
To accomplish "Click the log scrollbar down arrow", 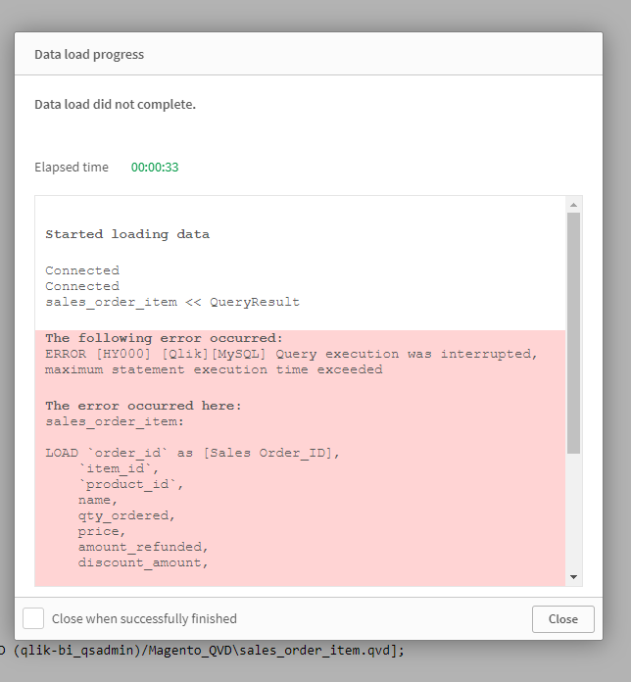I will pyautogui.click(x=573, y=577).
